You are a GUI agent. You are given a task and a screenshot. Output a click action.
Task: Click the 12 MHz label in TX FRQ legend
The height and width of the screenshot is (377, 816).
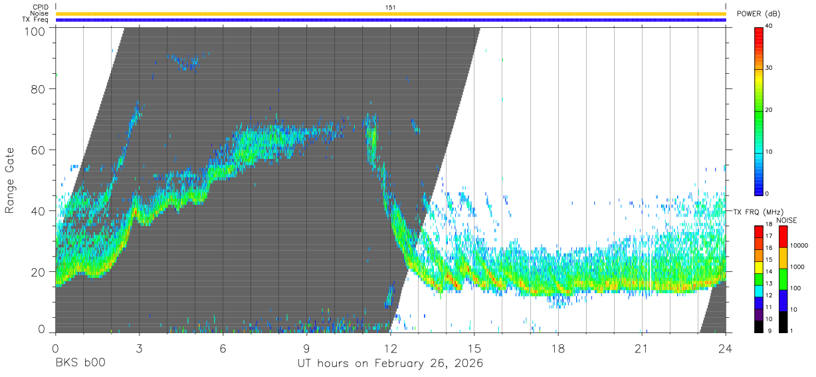[769, 297]
